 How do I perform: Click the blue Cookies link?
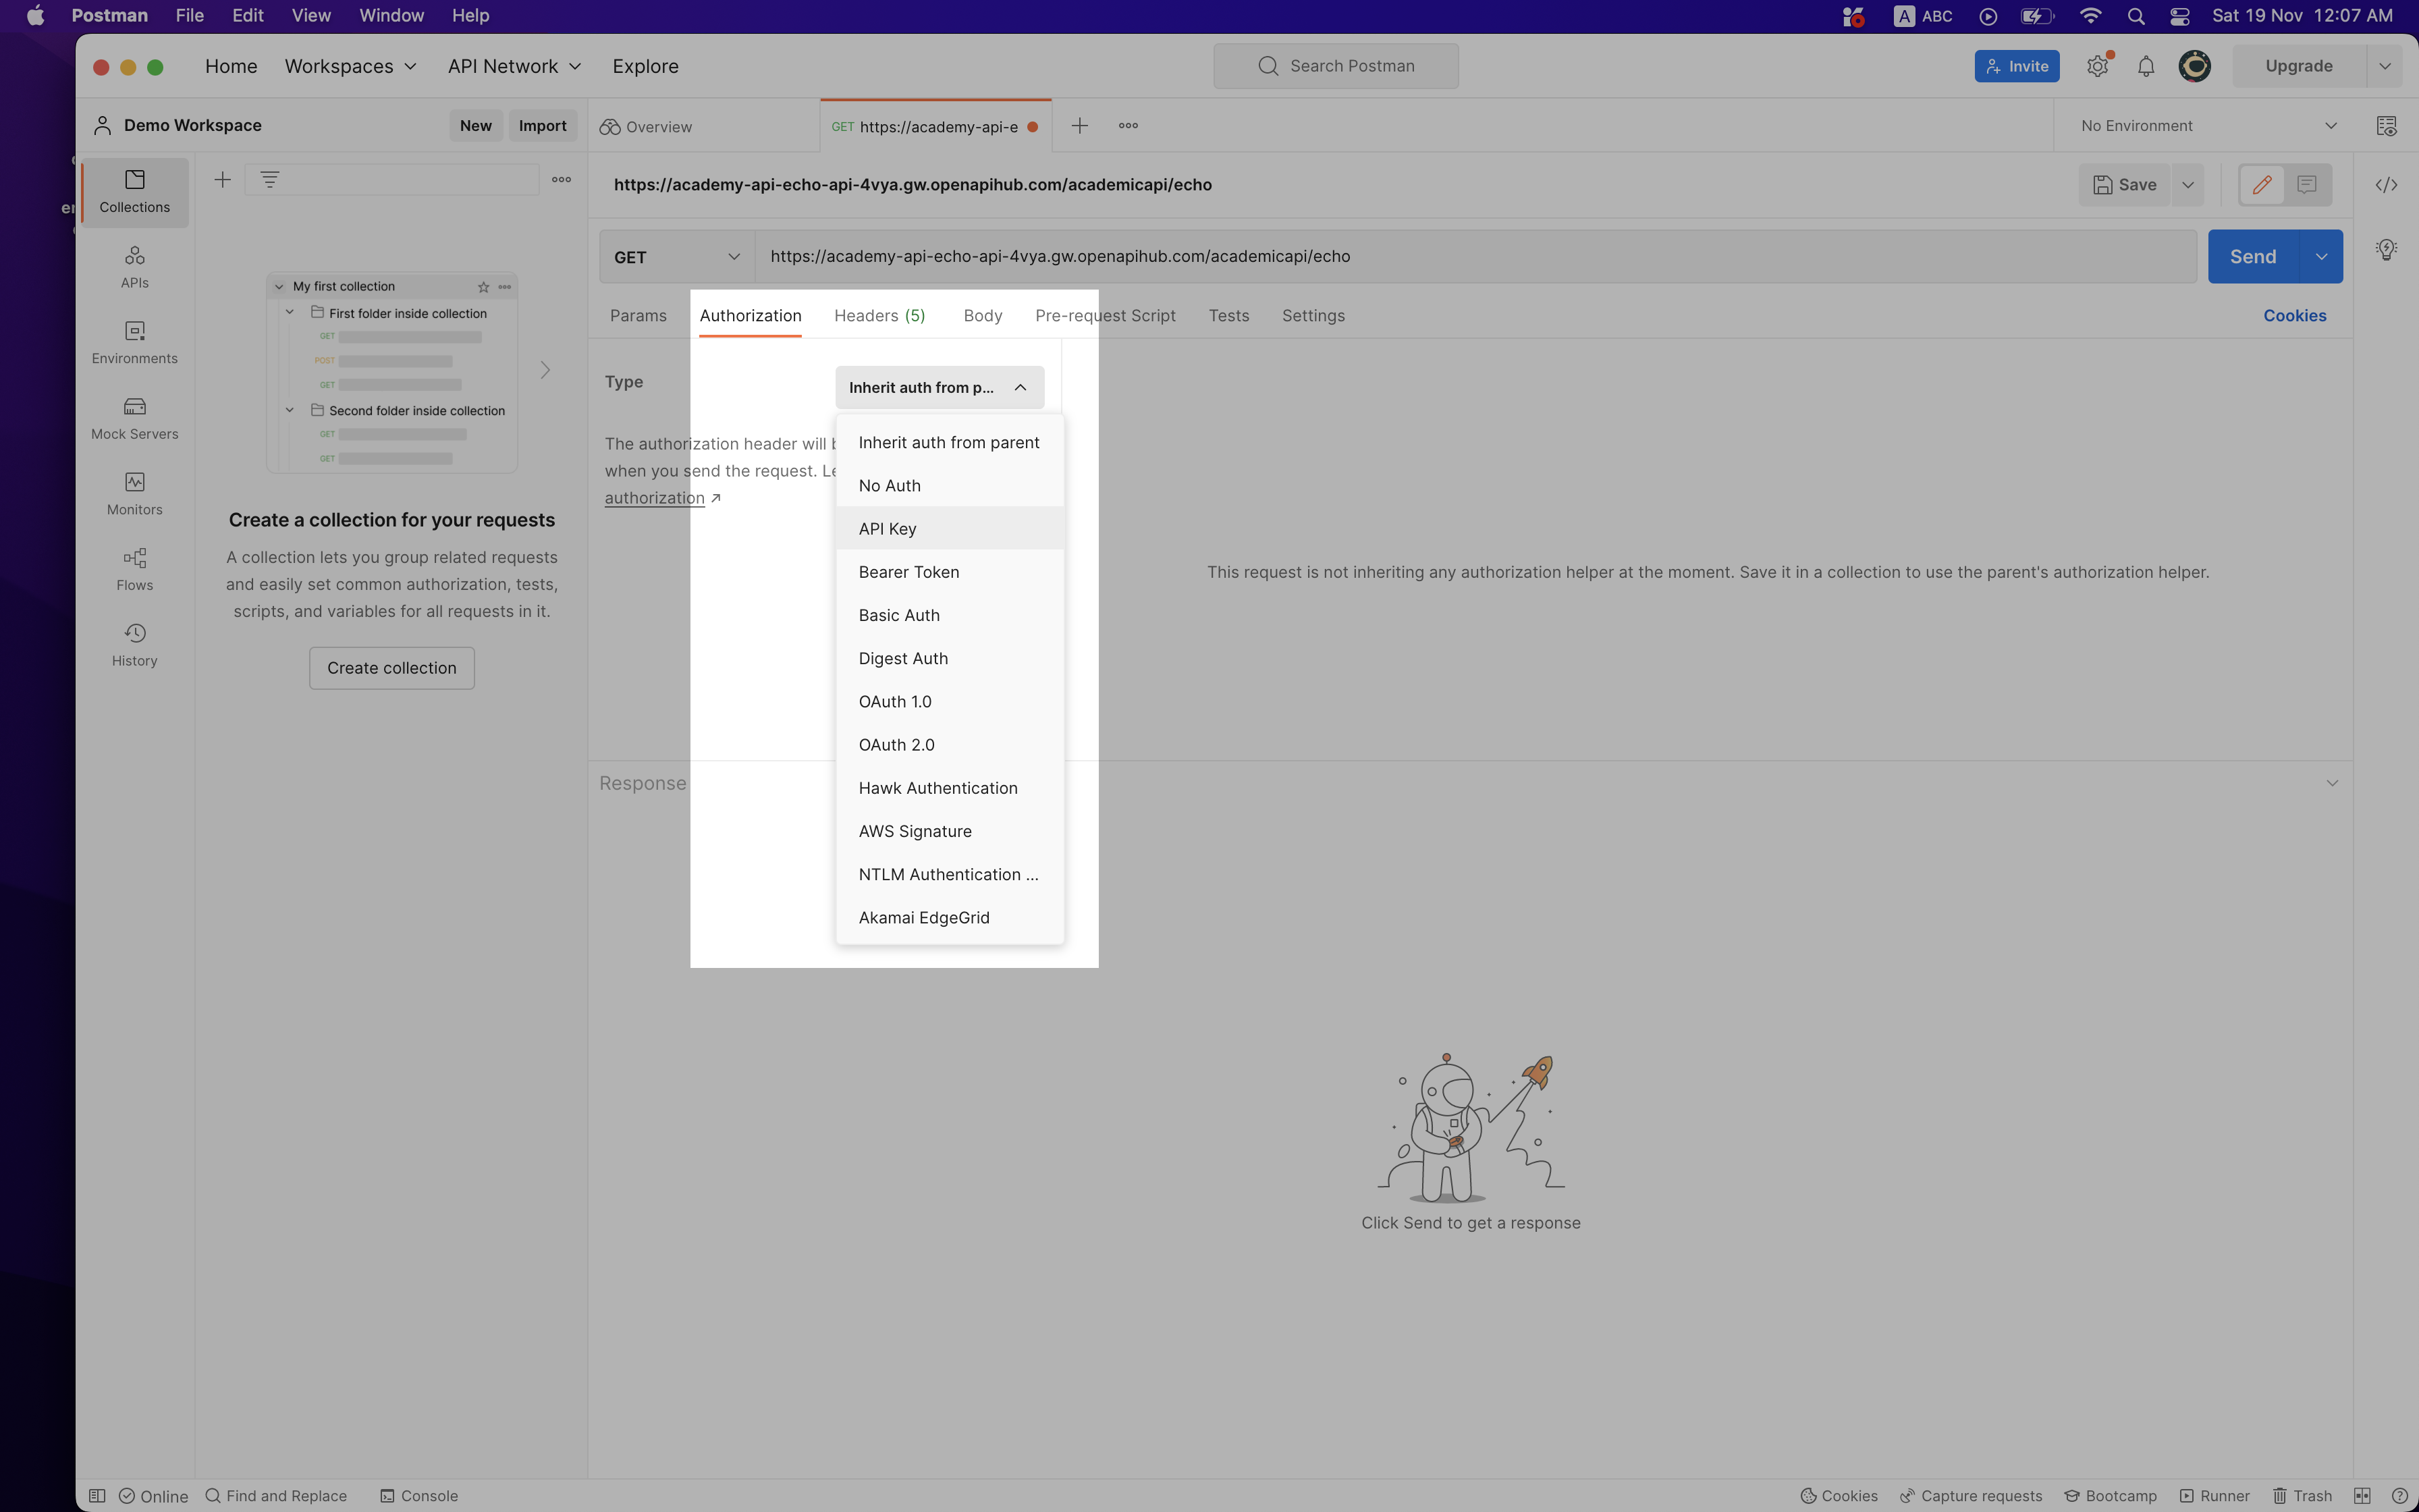pos(2294,316)
